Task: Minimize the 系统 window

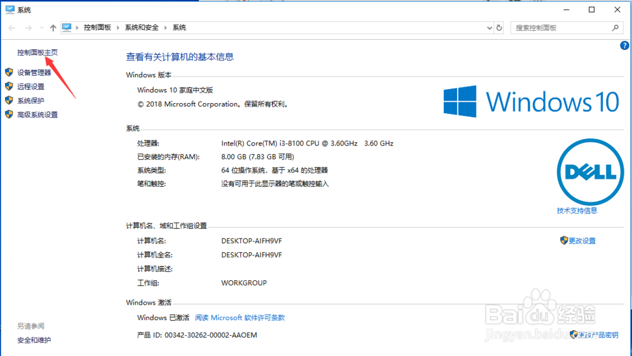Action: 566,9
